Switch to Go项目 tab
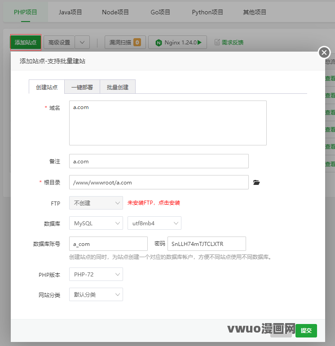 (x=160, y=12)
